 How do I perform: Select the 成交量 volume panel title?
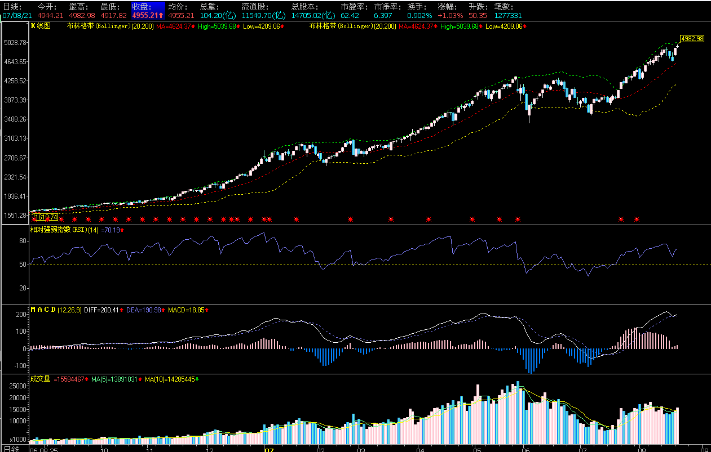click(40, 379)
